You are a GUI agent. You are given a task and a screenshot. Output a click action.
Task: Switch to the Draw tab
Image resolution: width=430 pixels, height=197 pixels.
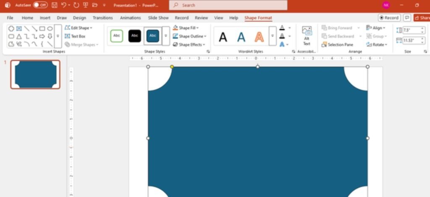click(x=62, y=18)
